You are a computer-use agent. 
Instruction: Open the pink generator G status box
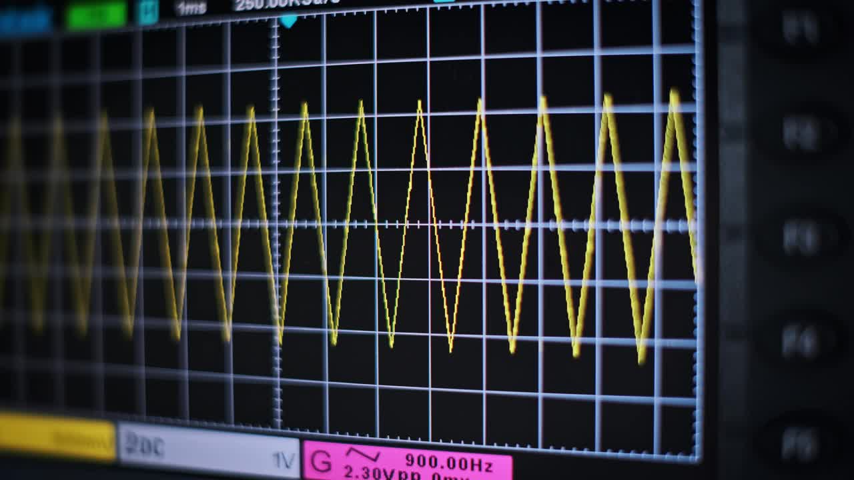point(408,461)
